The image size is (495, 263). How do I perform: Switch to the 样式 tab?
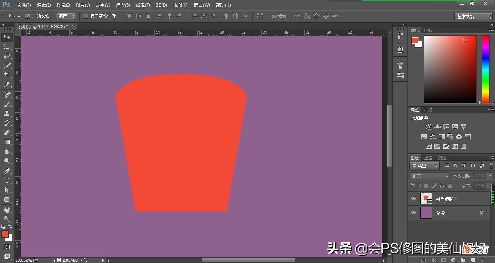coord(428,110)
